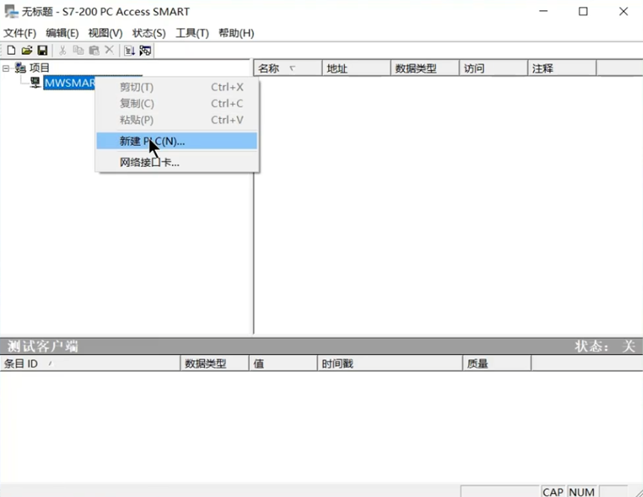Click the add items to test client icon
This screenshot has width=643, height=497.
[129, 50]
